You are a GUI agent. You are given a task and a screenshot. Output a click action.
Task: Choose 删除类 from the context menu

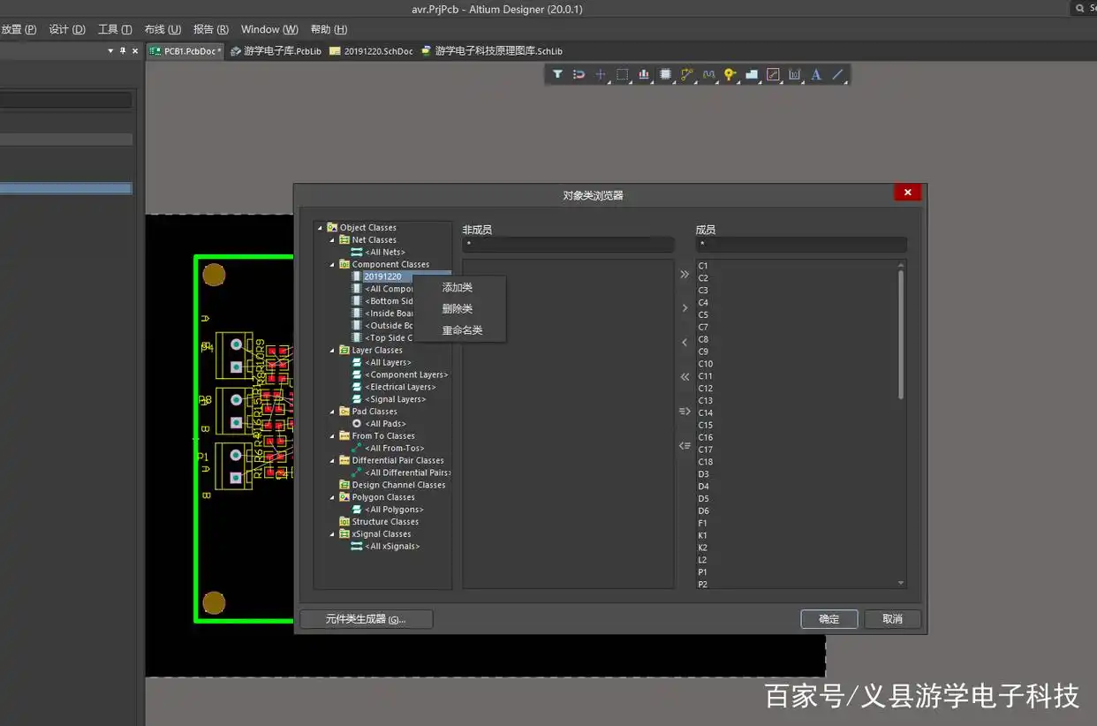pos(458,309)
